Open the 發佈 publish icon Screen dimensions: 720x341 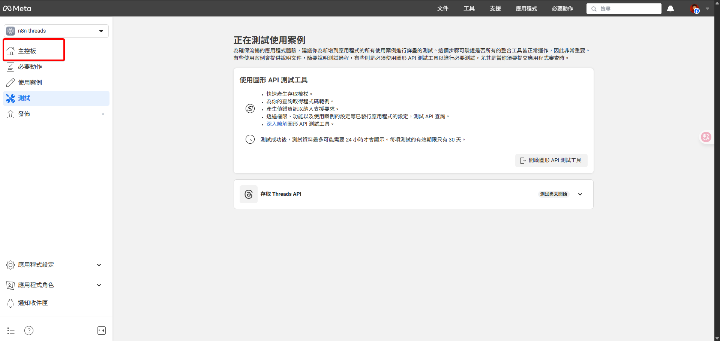coord(10,114)
